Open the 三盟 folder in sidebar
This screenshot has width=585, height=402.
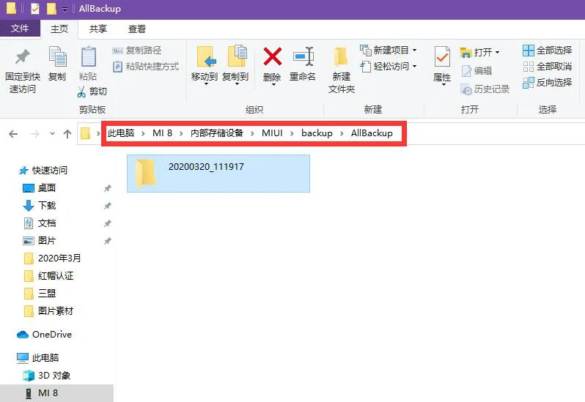40,293
